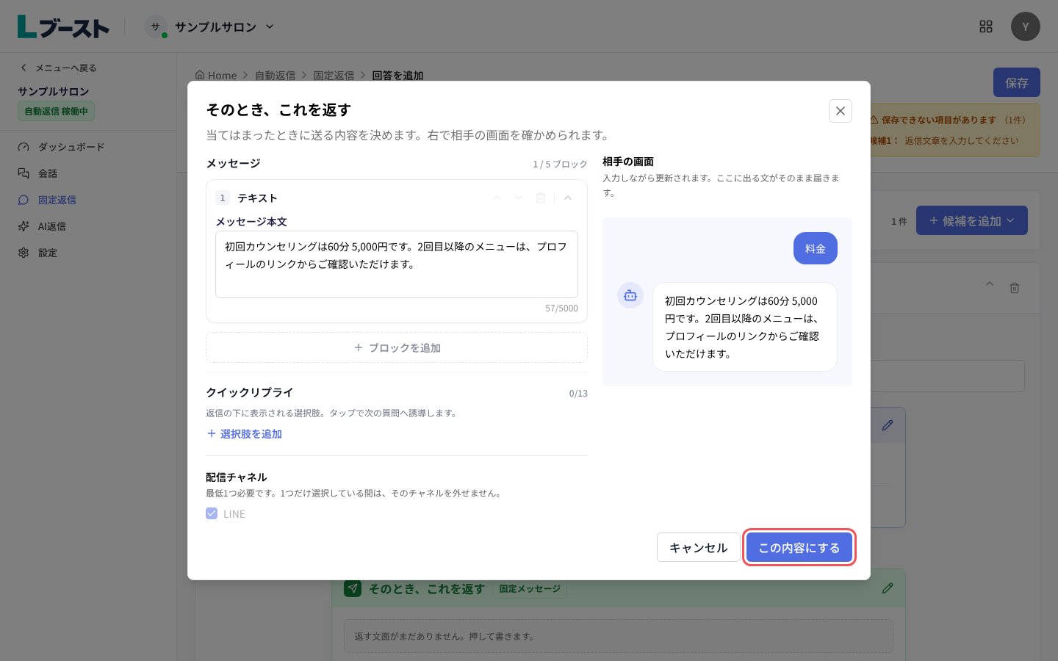
Task: Click the 自動返信 breadcrumb
Action: click(275, 76)
